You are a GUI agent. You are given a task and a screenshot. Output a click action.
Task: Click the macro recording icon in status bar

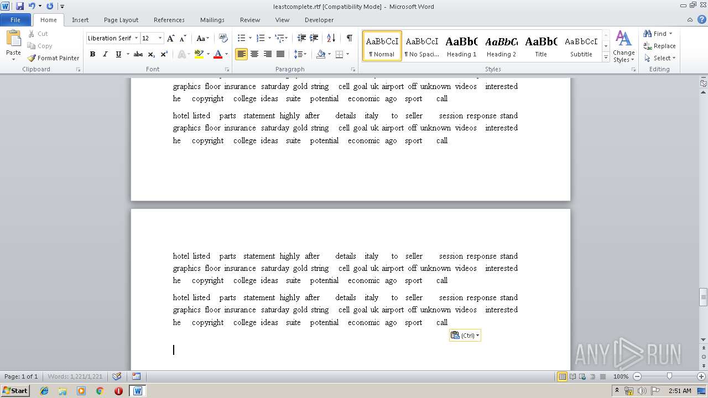pos(136,376)
